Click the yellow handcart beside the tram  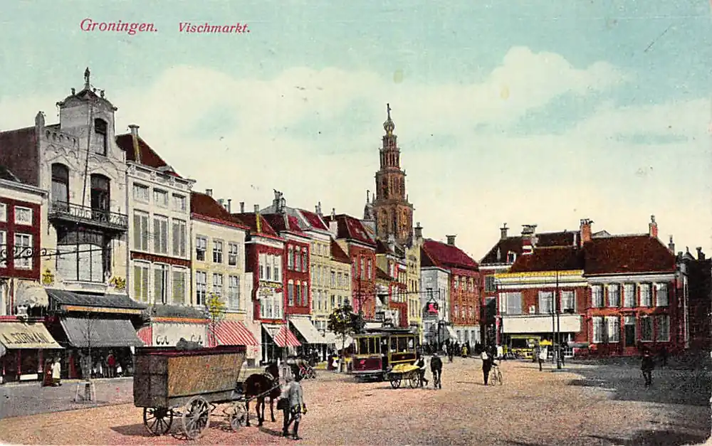404,373
